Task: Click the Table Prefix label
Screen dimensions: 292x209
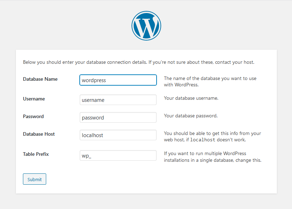Action: tap(36, 154)
